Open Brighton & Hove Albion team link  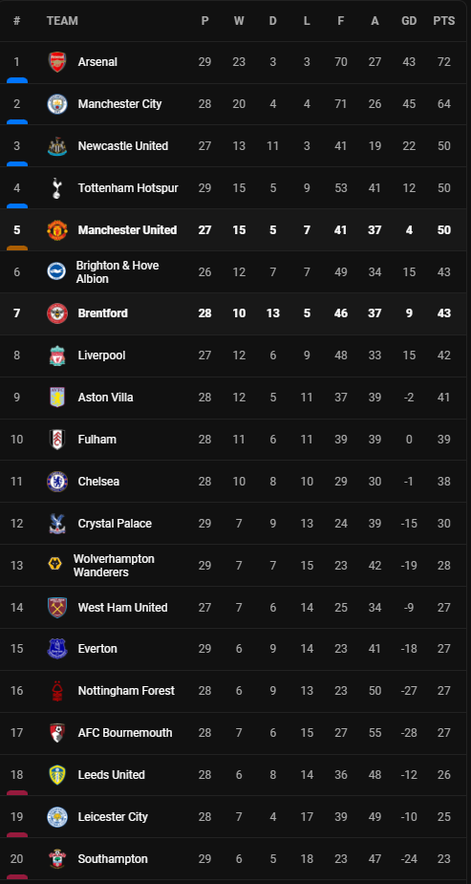pyautogui.click(x=118, y=272)
